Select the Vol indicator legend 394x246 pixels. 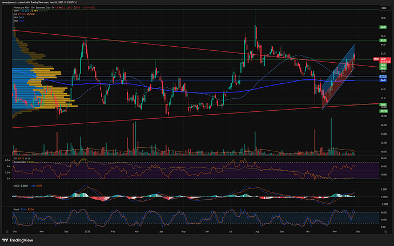tap(15, 14)
